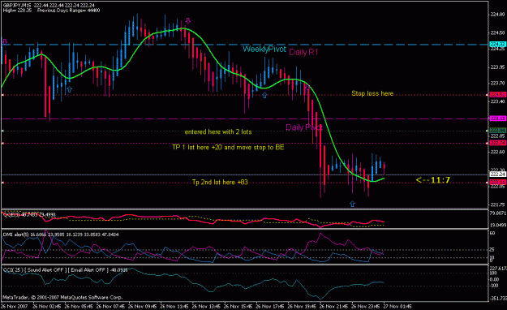This screenshot has width=507, height=310.
Task: Select the Daily R1 label
Action: coord(303,52)
